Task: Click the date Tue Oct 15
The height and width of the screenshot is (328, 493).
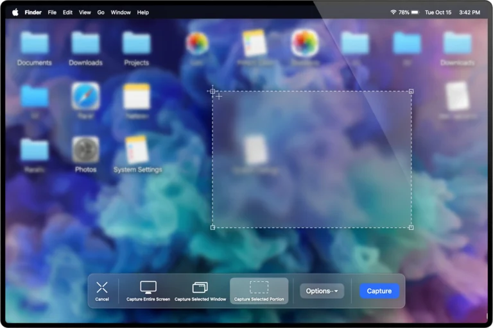Action: [x=438, y=12]
